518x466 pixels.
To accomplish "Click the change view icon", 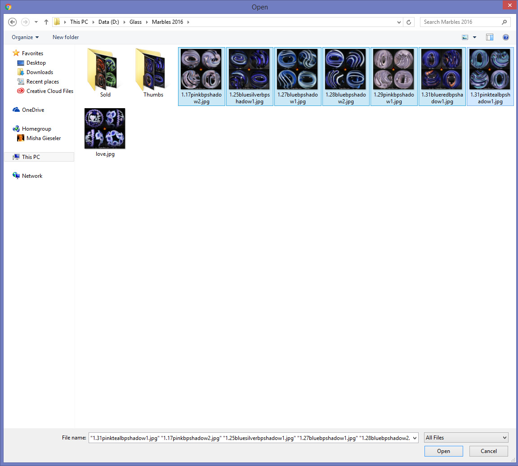I will [465, 37].
